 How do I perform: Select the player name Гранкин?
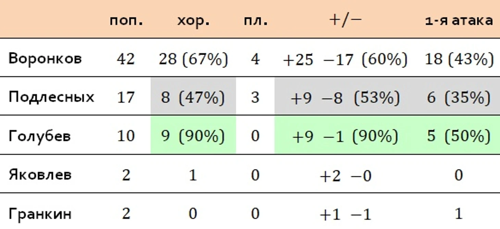pyautogui.click(x=40, y=214)
